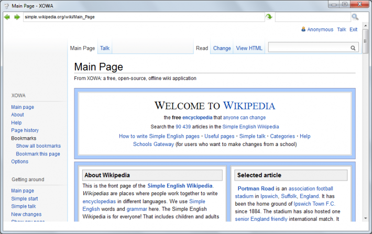Open the Portman Road article link
This screenshot has height=234, width=372.
click(256, 188)
